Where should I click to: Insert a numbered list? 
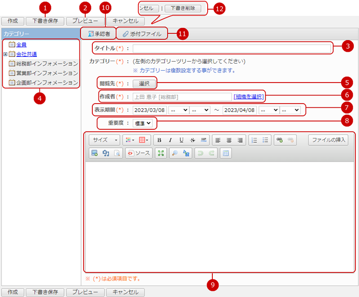click(253, 140)
